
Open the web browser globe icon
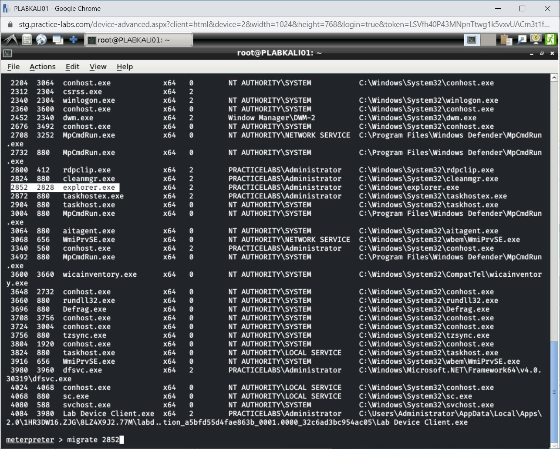point(41,39)
